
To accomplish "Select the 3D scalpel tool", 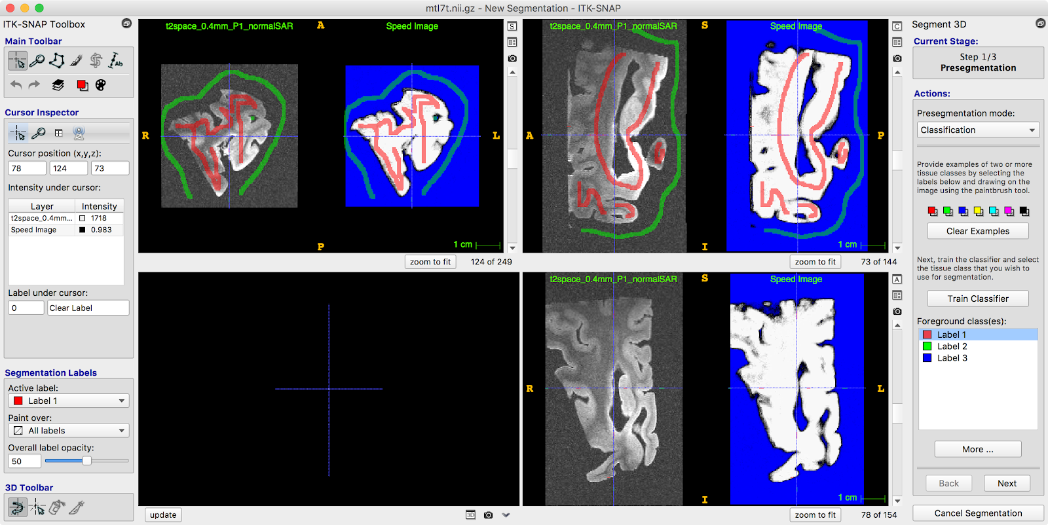I will tap(77, 507).
